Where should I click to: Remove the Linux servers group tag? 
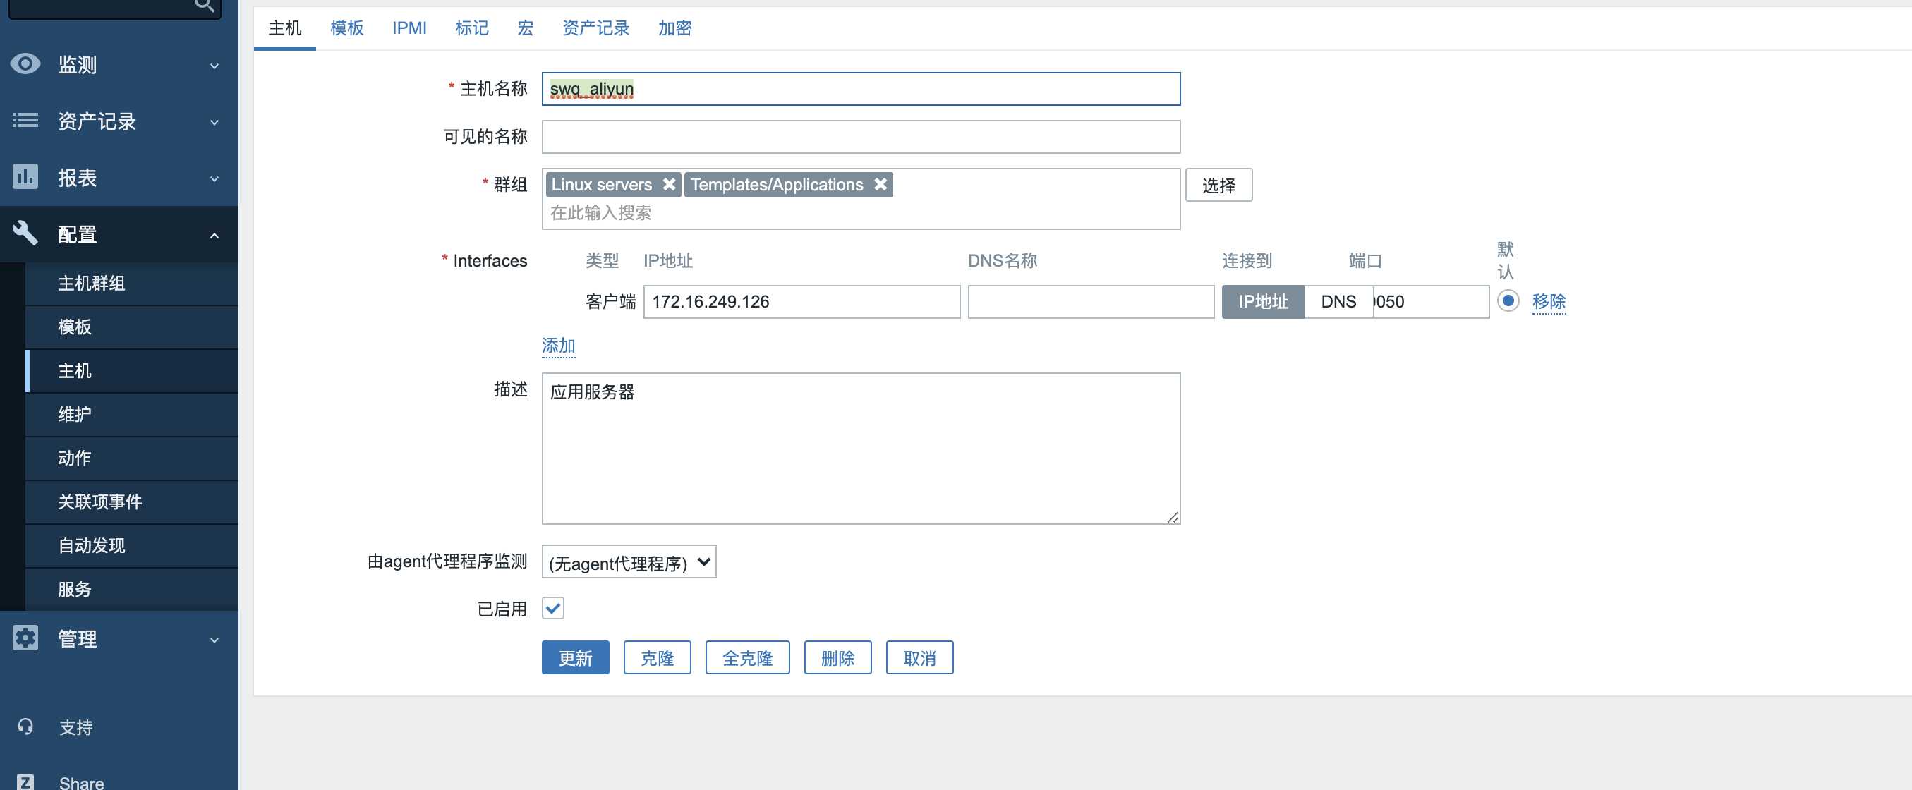pyautogui.click(x=669, y=184)
